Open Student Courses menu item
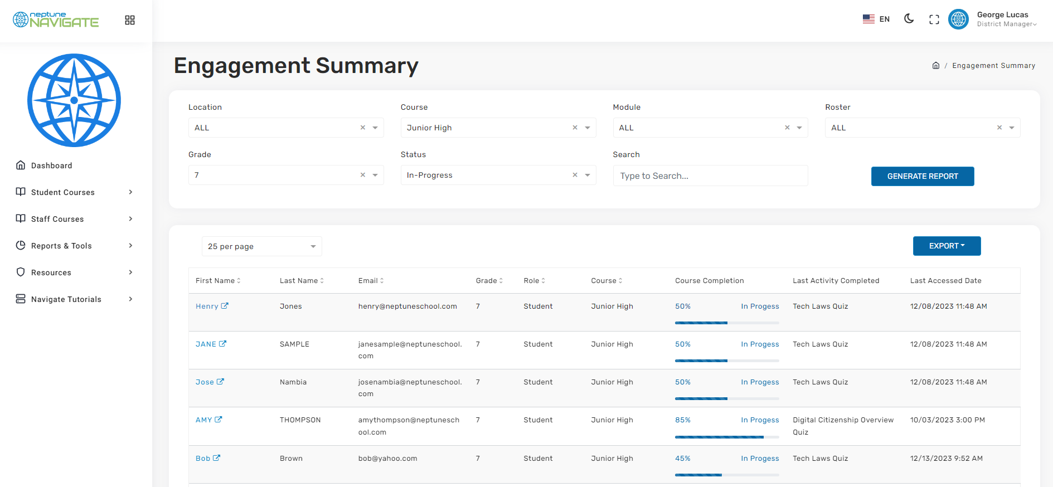1053x487 pixels. [63, 192]
